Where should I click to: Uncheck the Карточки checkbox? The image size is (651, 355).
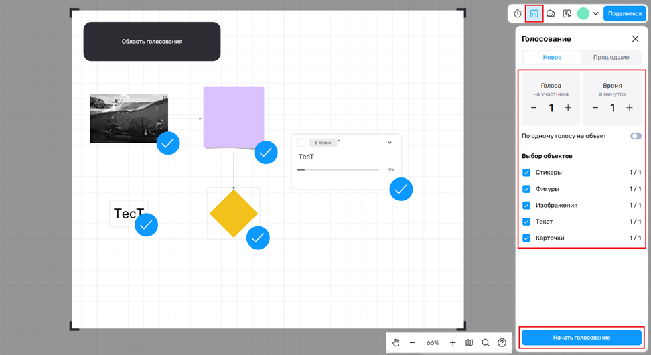(x=526, y=238)
